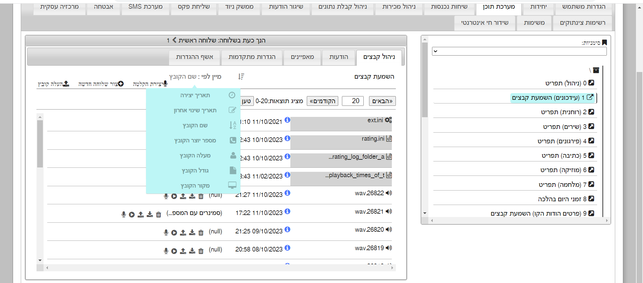Image resolution: width=643 pixels, height=283 pixels.
Task: Click the extension tree vertical scrollbar thumb
Action: coord(425,80)
